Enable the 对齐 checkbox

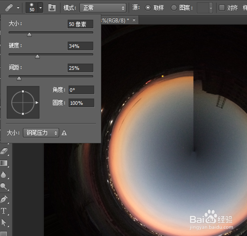click(x=222, y=8)
